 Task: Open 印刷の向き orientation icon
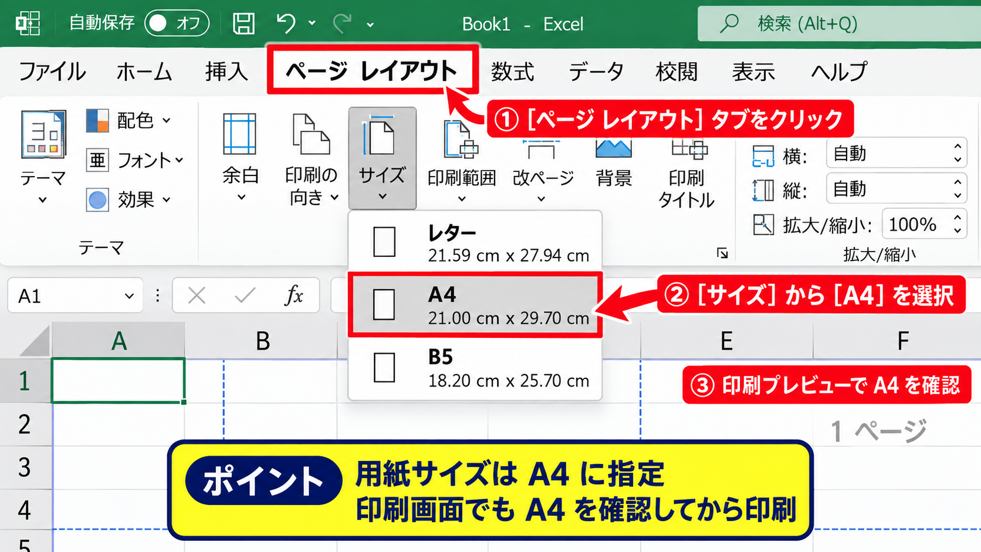click(311, 134)
